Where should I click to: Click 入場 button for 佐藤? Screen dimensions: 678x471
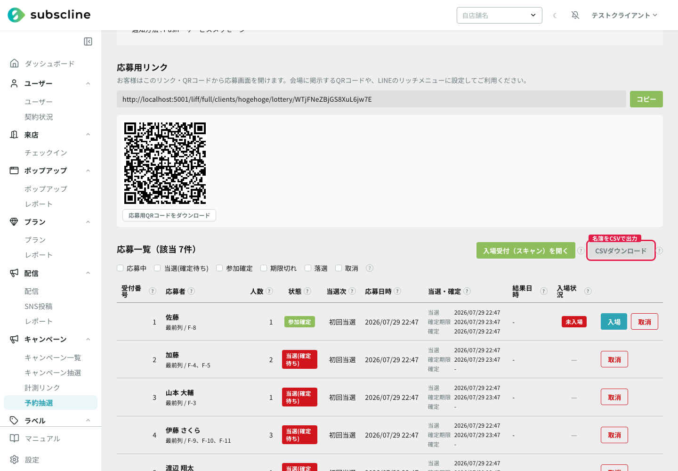point(614,322)
